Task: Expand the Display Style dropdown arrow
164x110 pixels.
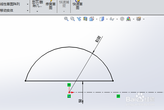Action: 107,19
